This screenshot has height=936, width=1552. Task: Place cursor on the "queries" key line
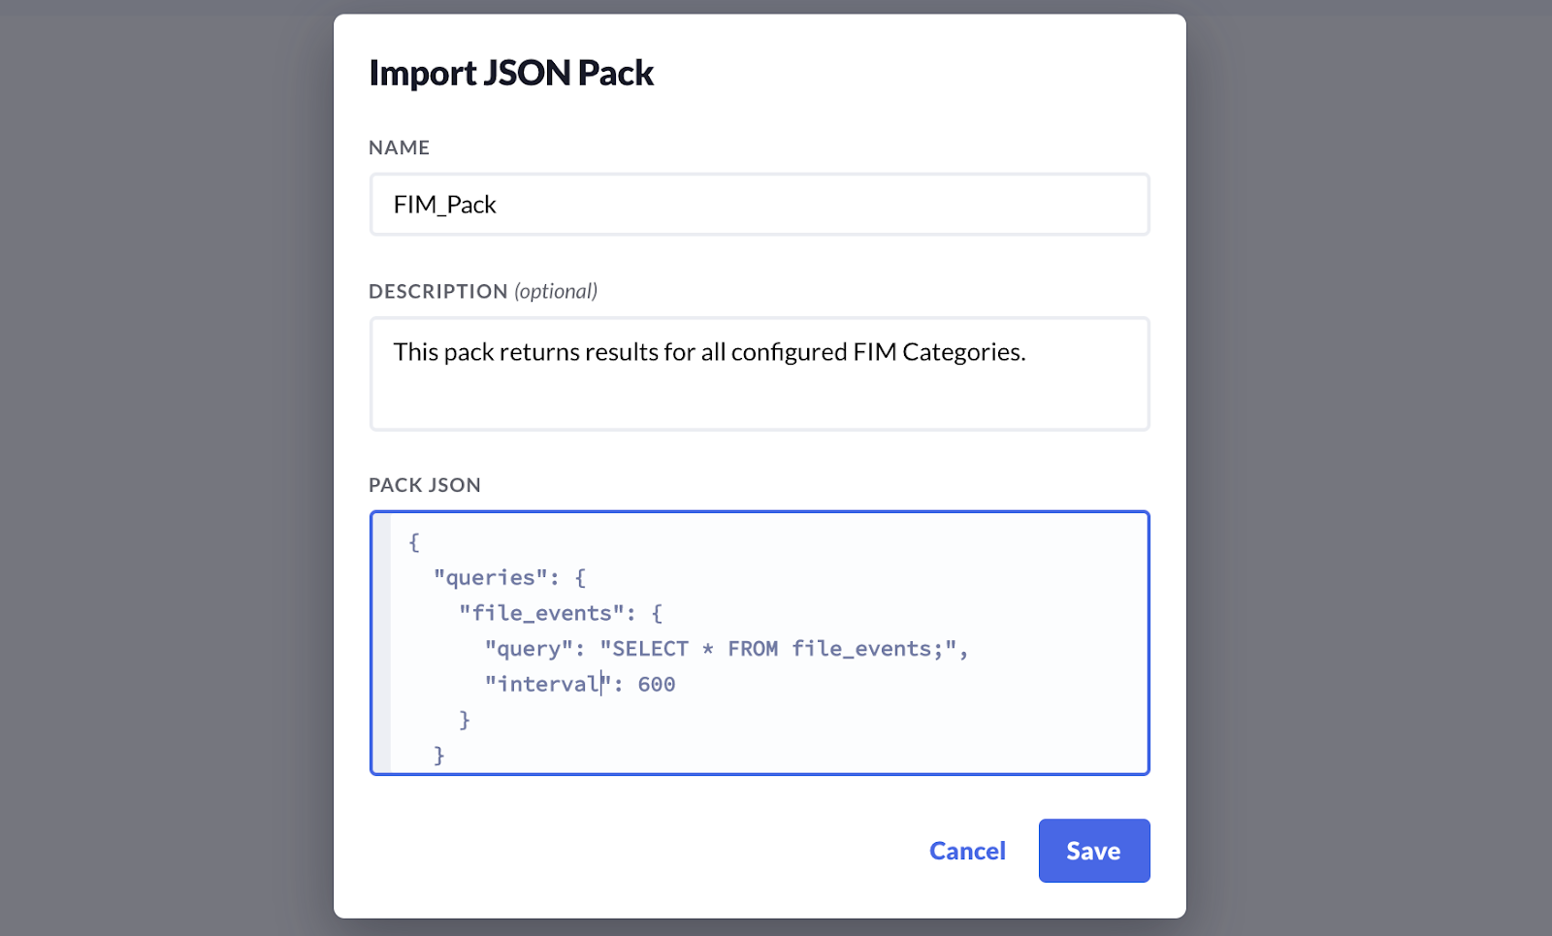click(490, 578)
